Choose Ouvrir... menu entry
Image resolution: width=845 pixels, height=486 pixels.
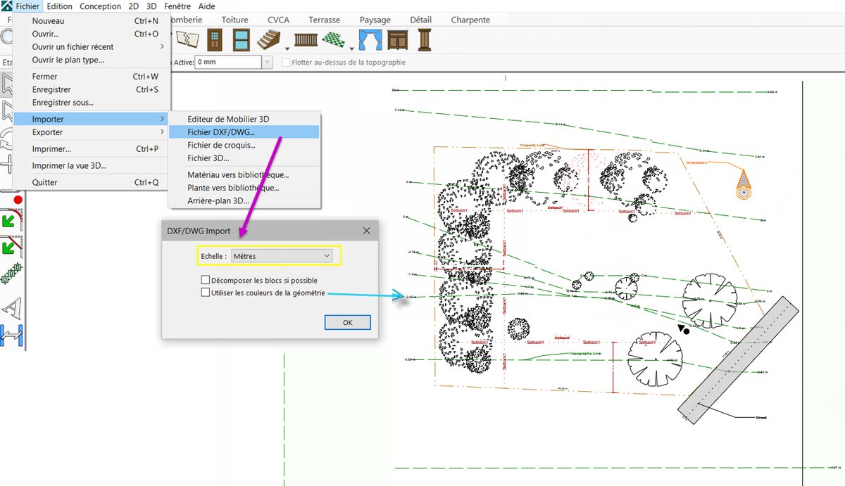point(90,34)
